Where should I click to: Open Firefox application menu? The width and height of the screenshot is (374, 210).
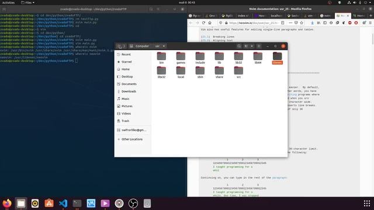tap(370, 23)
